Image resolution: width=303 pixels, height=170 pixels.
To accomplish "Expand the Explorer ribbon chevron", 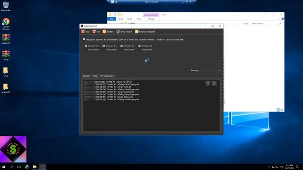I will [x=279, y=19].
